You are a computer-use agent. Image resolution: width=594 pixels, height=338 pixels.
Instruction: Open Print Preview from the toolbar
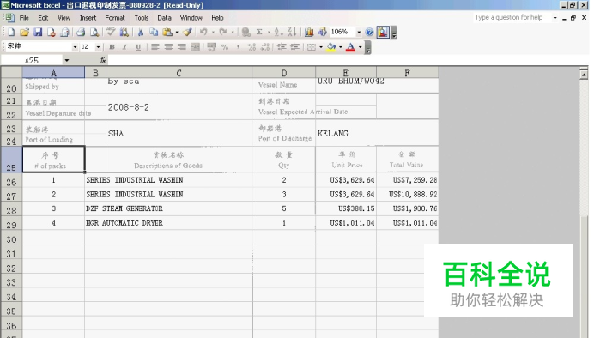coord(94,33)
